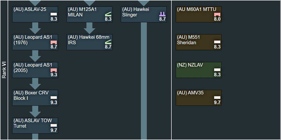
Task: Click the 8.3 rating on NZLAV
Action: click(217, 75)
